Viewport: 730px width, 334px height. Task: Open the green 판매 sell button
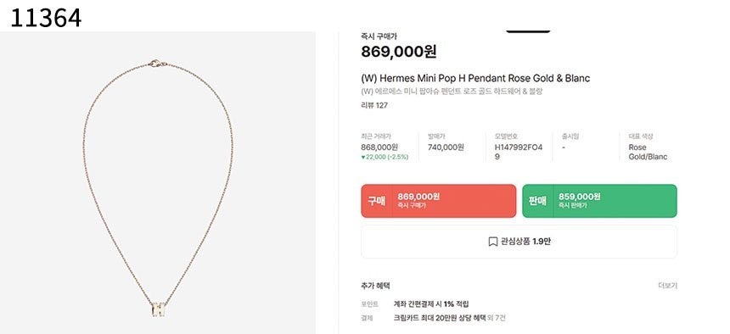(x=599, y=201)
